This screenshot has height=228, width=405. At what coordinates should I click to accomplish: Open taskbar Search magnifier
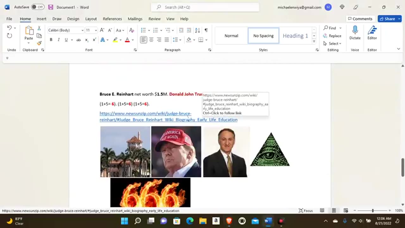(x=138, y=221)
